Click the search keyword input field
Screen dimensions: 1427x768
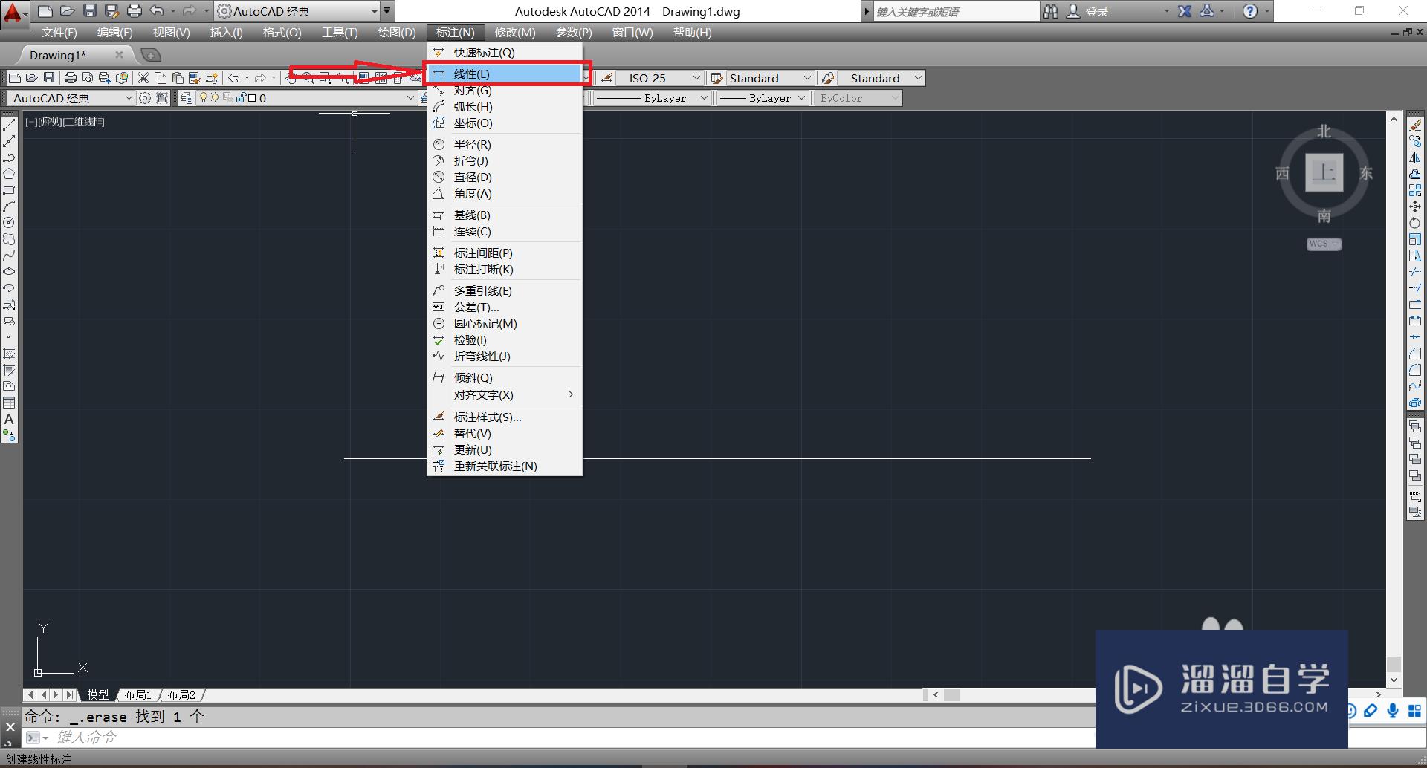click(957, 11)
